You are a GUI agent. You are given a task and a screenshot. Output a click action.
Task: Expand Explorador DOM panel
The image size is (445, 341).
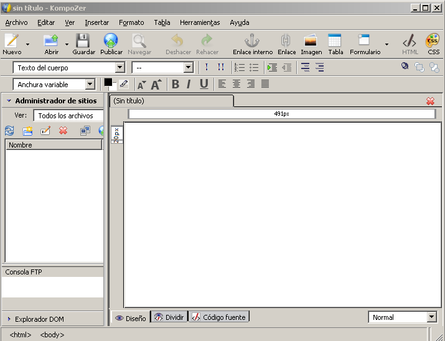click(x=9, y=319)
